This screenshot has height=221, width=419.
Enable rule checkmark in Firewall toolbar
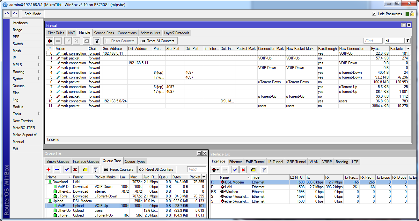(68, 41)
